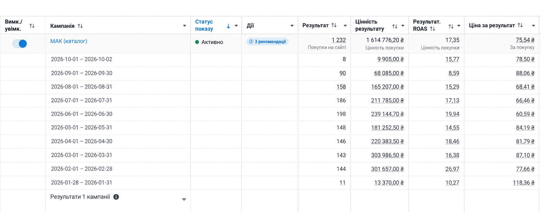Open the Результат. ROAS column dropdown
This screenshot has height=222, width=541.
459,26
